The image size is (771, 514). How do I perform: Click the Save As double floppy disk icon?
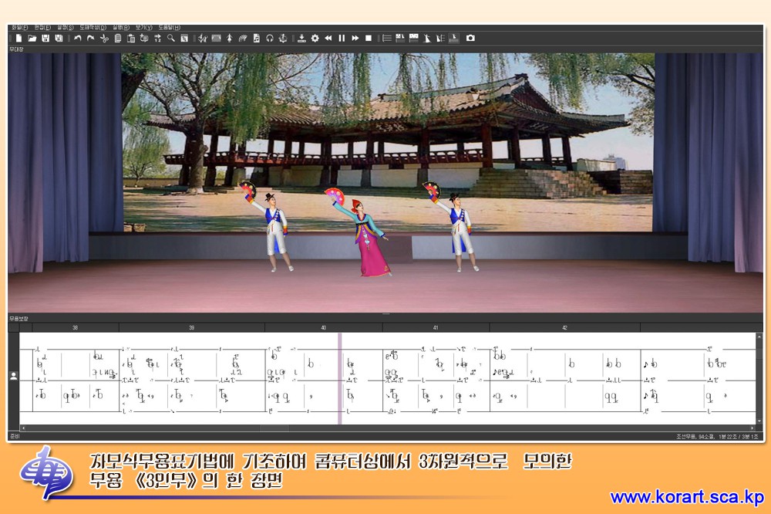point(59,38)
